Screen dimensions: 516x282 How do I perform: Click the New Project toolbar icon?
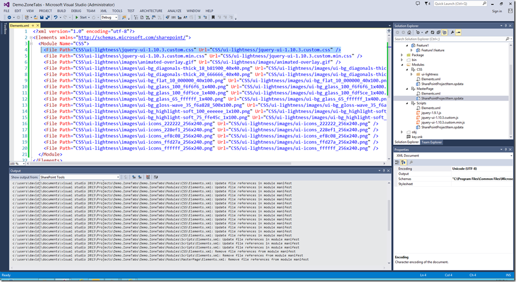(26, 18)
